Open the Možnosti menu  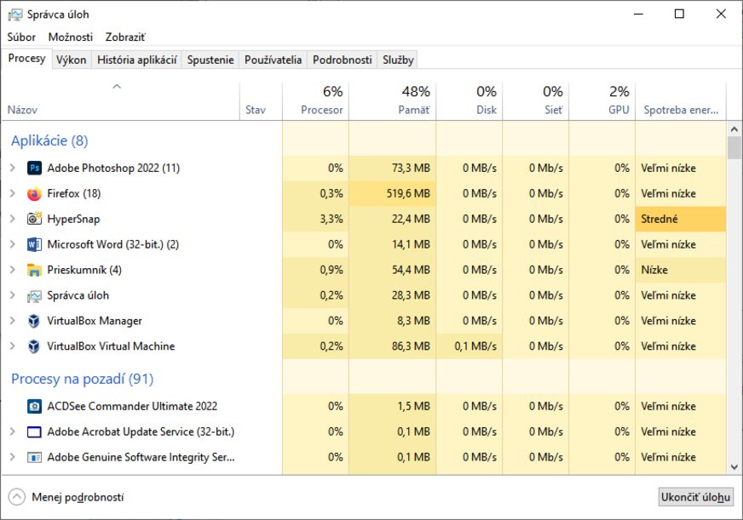click(x=70, y=37)
